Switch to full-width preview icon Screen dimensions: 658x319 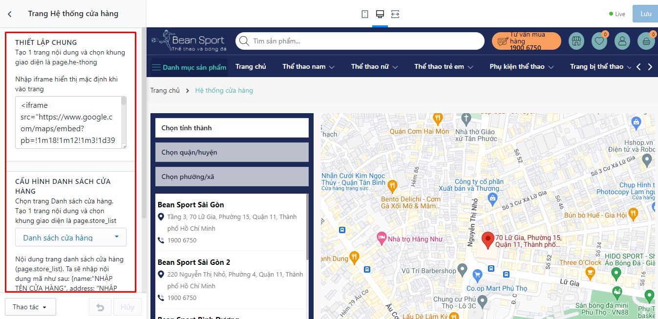[x=395, y=14]
